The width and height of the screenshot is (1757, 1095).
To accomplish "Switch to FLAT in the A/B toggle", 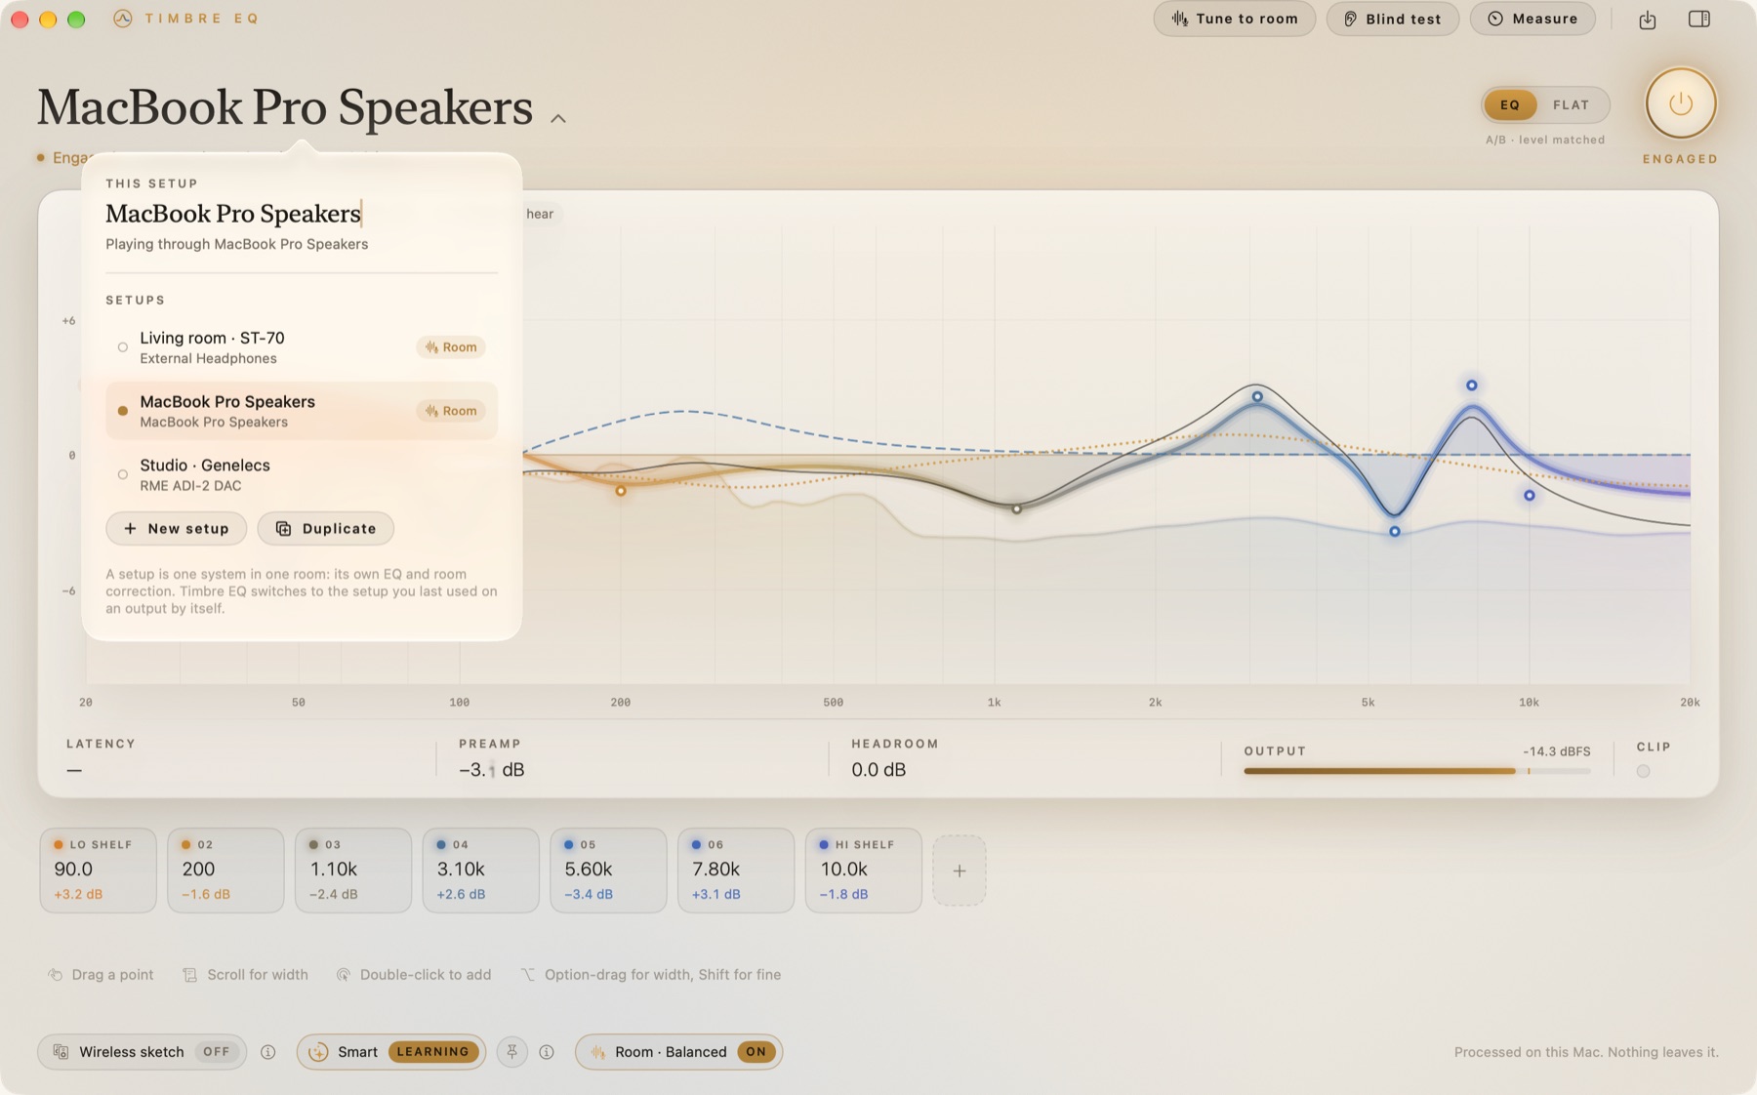I will pos(1571,104).
